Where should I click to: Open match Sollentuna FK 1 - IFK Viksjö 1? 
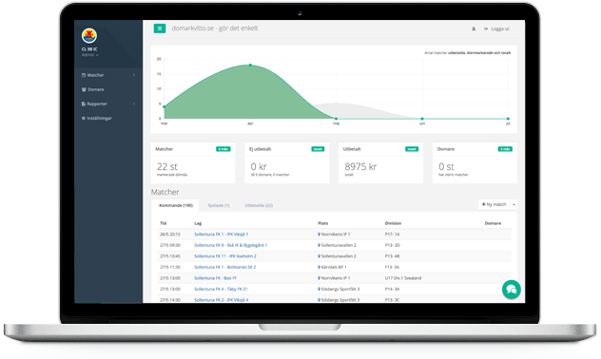[x=222, y=235]
